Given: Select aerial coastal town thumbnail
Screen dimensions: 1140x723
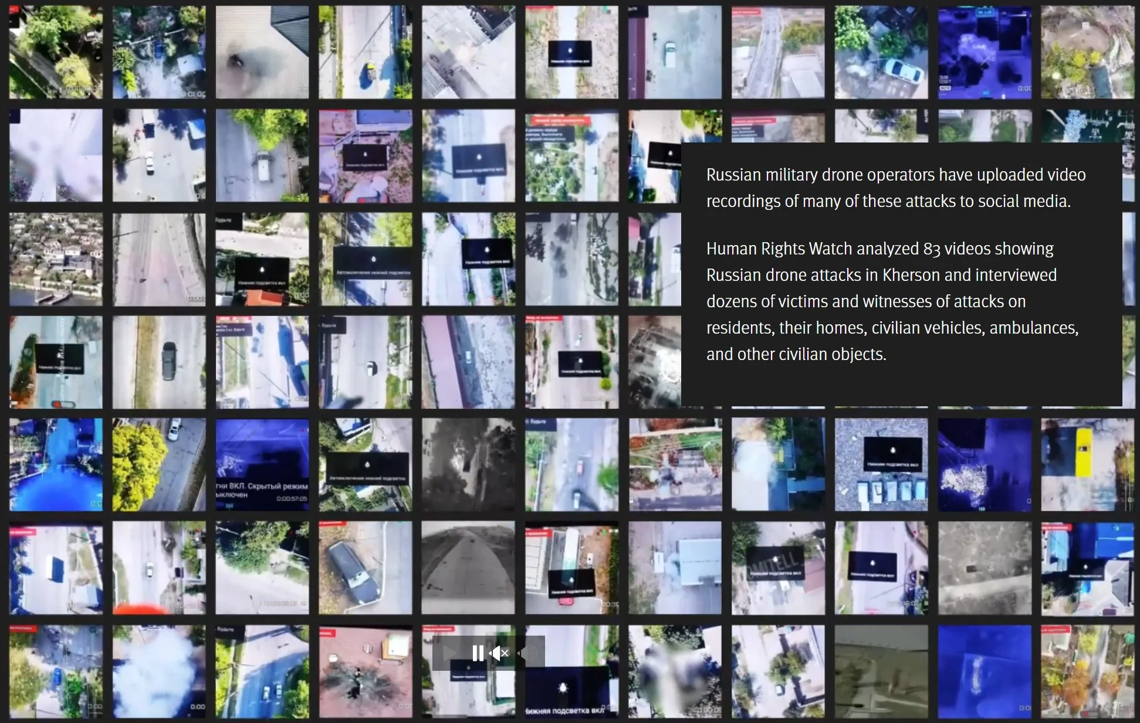Looking at the screenshot, I should click(56, 259).
